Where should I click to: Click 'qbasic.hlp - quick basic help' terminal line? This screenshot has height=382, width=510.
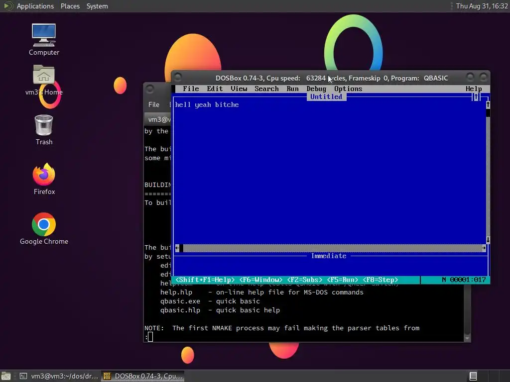pos(220,310)
